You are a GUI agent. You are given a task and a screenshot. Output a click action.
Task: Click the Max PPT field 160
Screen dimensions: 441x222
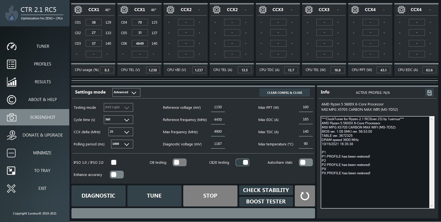[306, 107]
